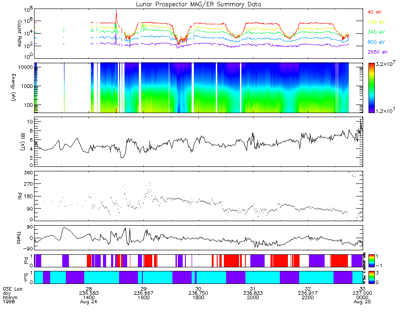
Task: Click the 1600 time axis label
Action: point(143,297)
